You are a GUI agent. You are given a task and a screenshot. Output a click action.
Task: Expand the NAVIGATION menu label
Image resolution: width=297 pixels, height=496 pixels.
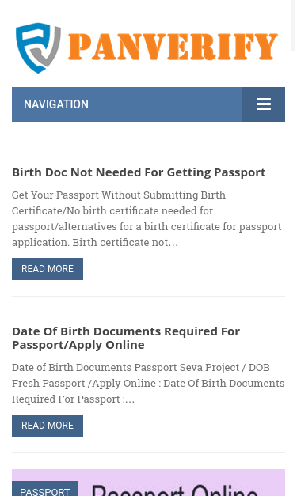click(56, 104)
